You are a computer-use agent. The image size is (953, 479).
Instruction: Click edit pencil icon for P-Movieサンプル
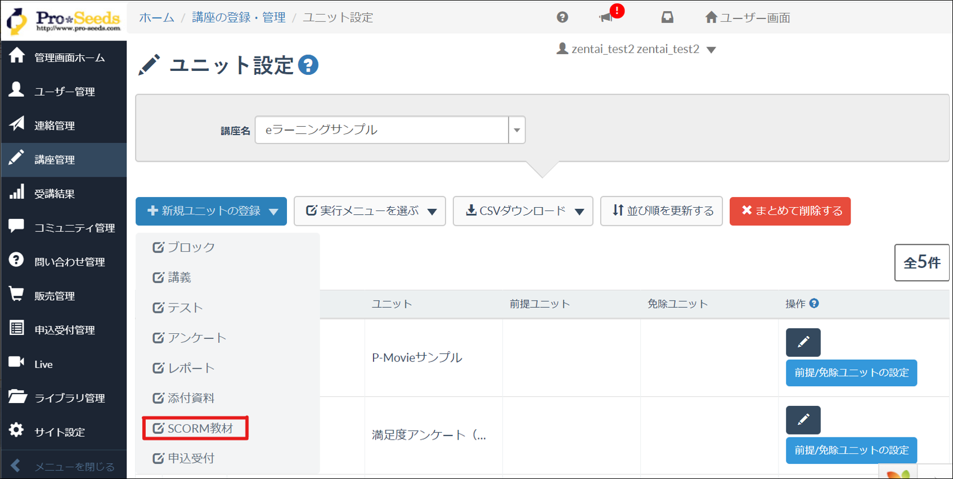click(803, 342)
